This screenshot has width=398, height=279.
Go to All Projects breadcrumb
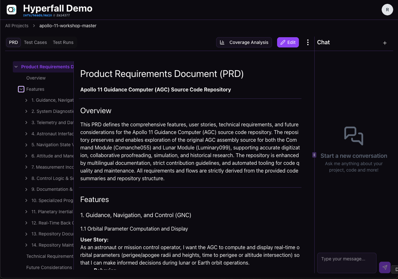click(x=17, y=26)
